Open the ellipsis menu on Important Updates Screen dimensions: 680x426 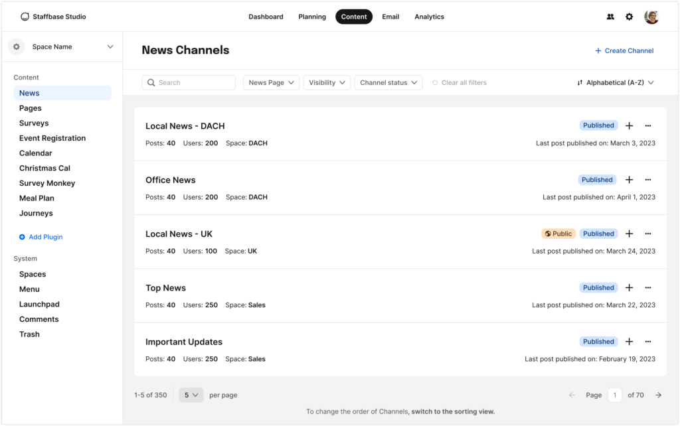click(647, 341)
